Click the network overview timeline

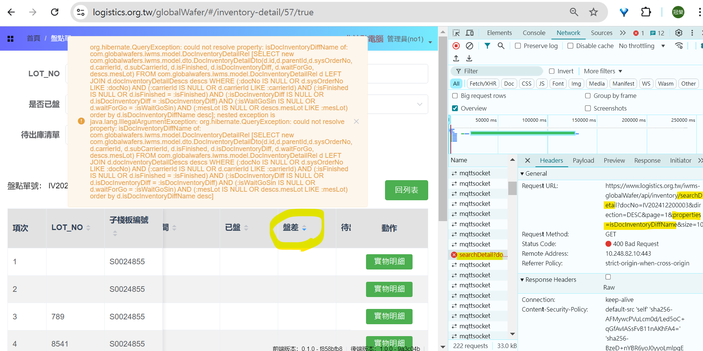[x=573, y=134]
